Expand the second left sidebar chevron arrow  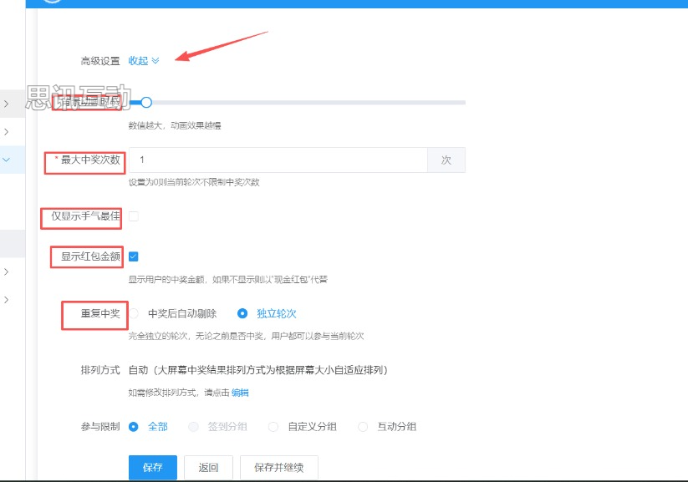pos(7,132)
